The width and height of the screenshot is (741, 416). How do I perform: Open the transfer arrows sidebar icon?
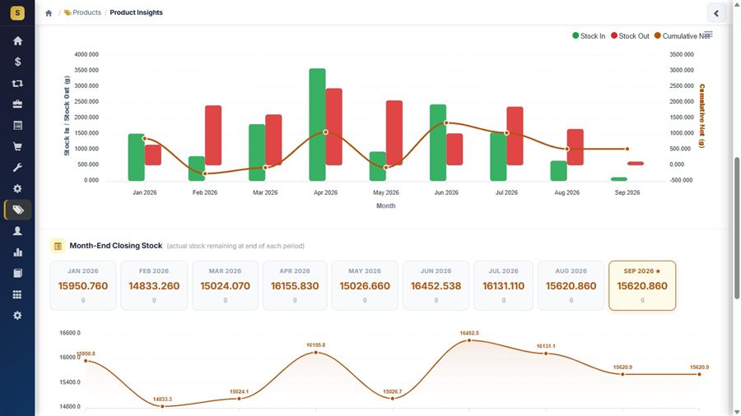17,83
